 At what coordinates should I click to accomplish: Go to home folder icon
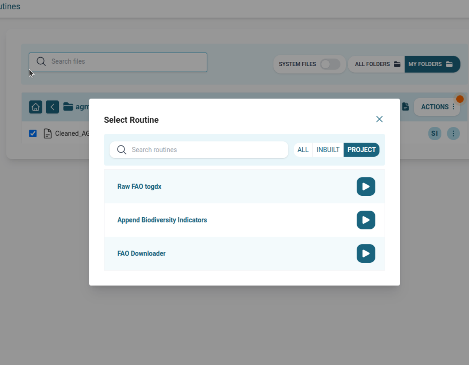[x=36, y=107]
